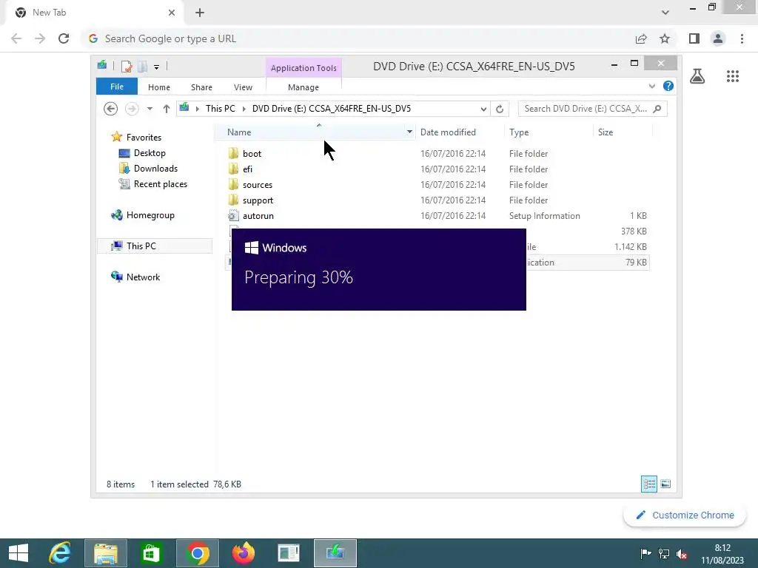The image size is (758, 568).
Task: Open the File menu tab
Action: point(117,87)
